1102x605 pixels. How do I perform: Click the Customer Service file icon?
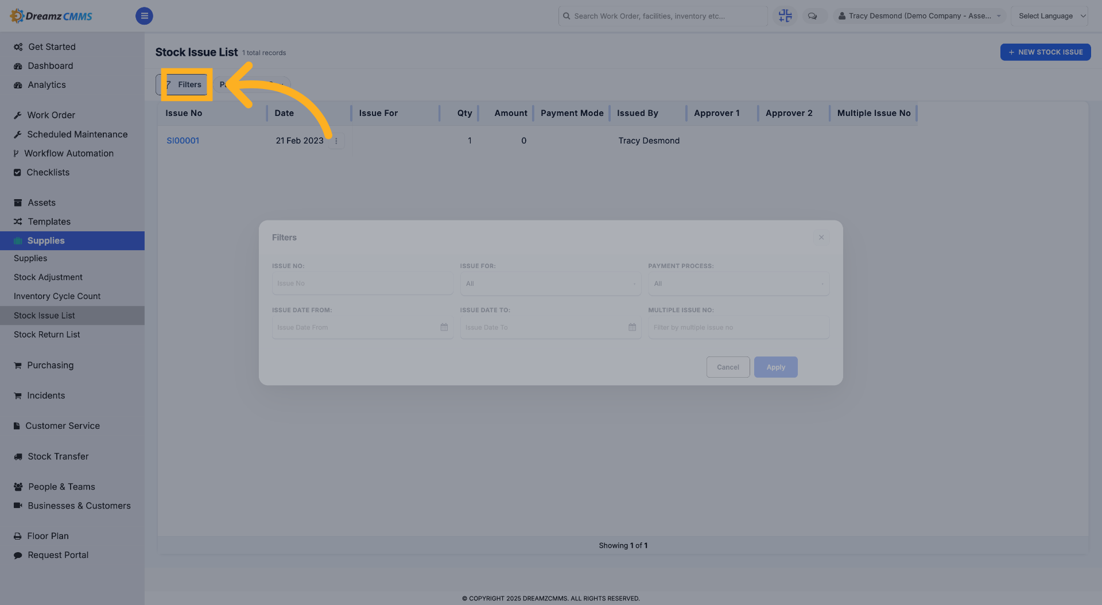coord(17,426)
